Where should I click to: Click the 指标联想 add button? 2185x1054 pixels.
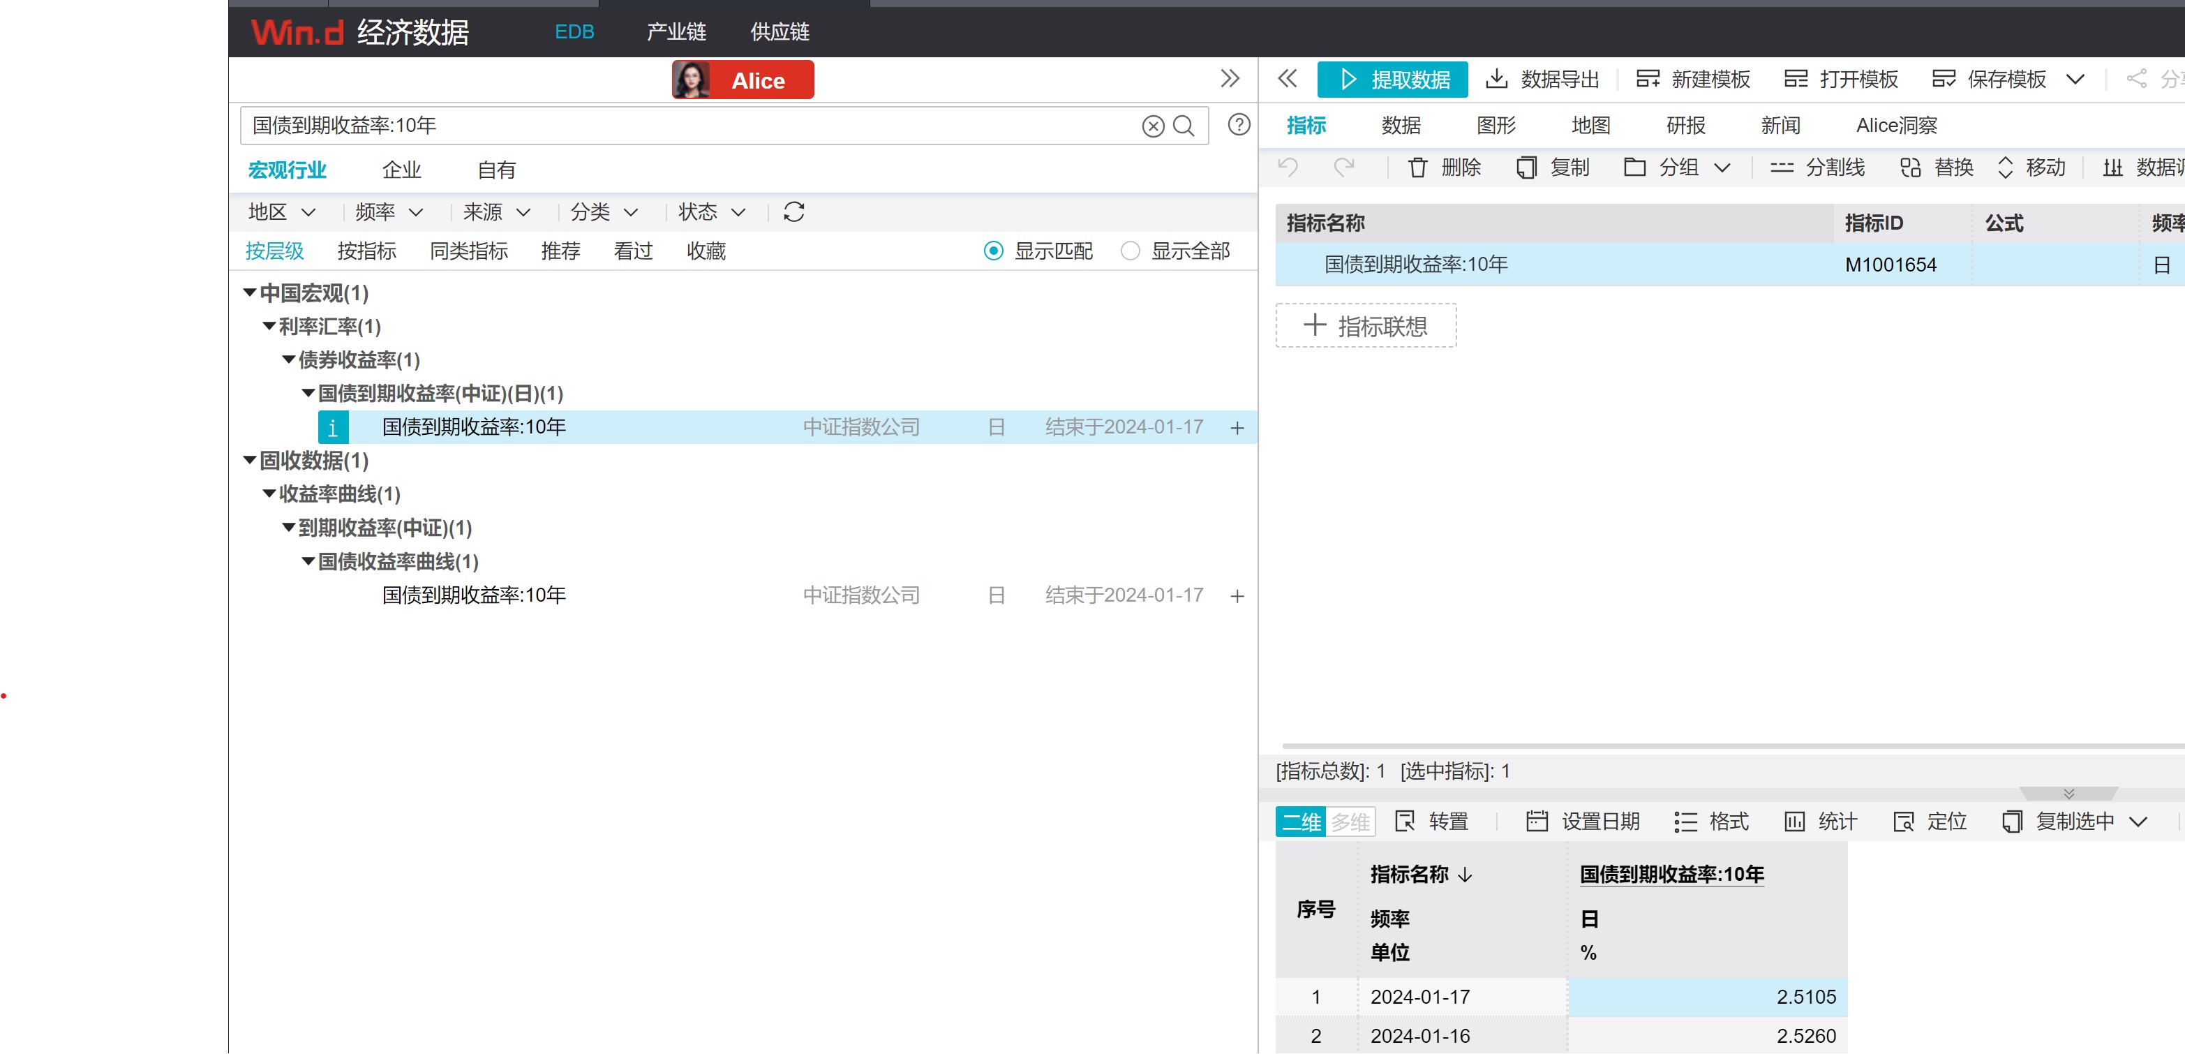point(1366,326)
